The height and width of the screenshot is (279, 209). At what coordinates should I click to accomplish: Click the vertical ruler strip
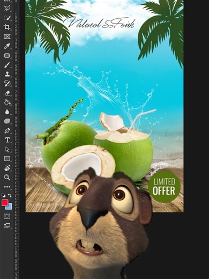coord(16,139)
